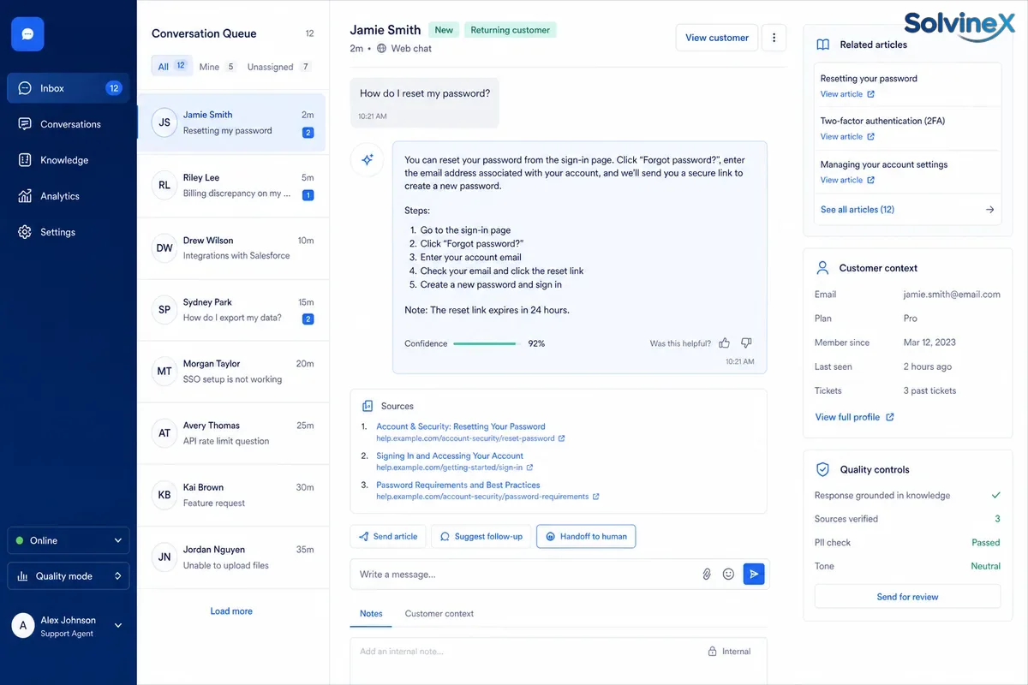This screenshot has height=685, width=1028.
Task: Open Morgan Taylor's SSO setup conversation
Action: [x=233, y=372]
